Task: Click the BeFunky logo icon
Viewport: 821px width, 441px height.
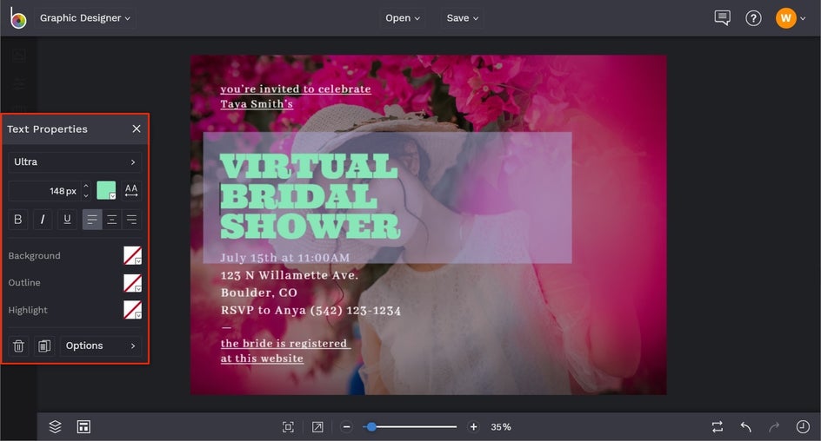Action: coord(17,17)
